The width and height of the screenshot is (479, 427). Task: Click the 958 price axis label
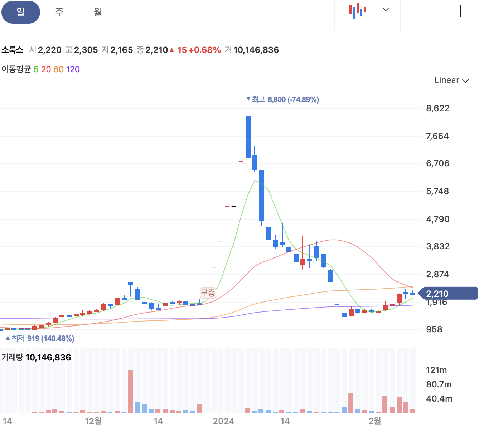[434, 329]
